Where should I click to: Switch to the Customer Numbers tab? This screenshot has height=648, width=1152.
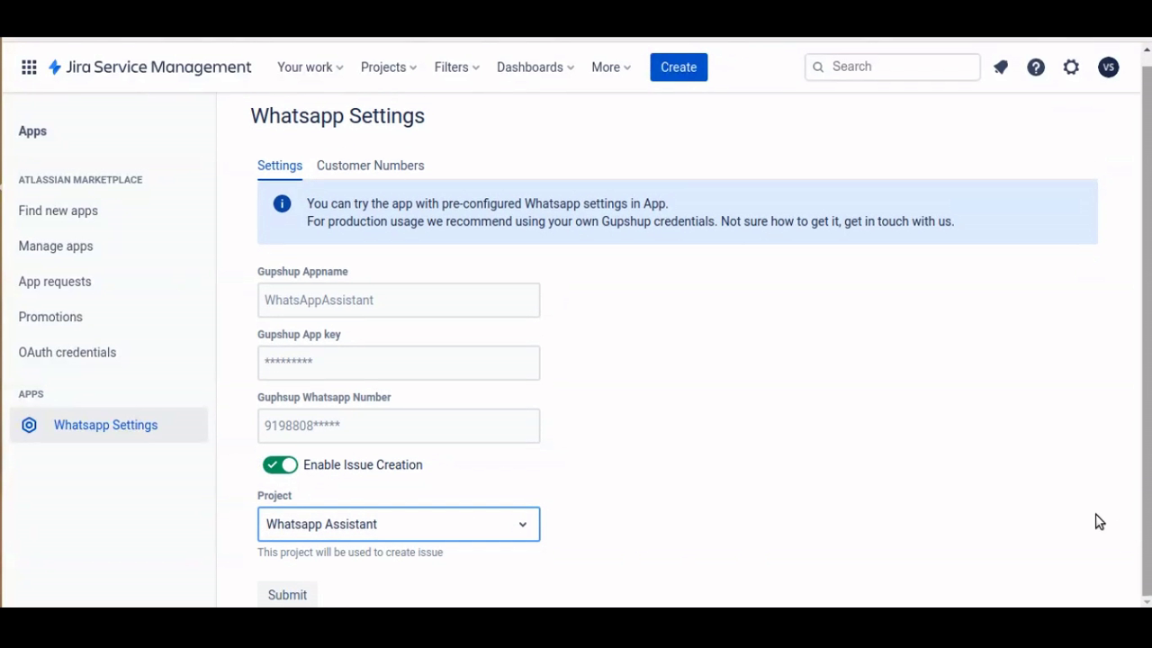point(370,166)
